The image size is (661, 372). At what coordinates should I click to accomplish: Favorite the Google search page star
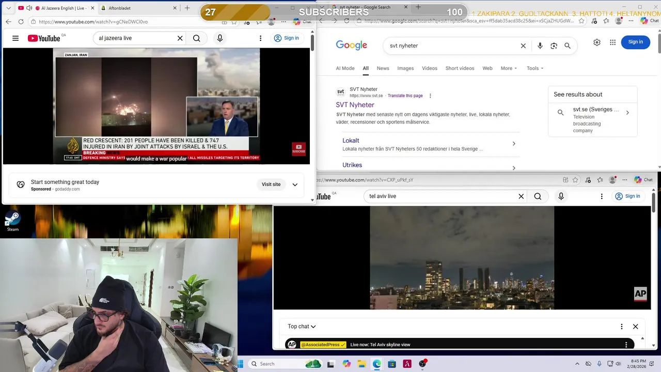click(x=582, y=21)
